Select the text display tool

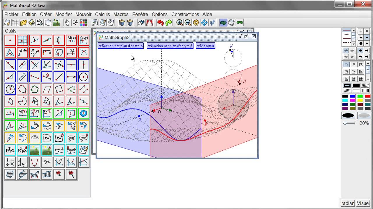[71, 138]
